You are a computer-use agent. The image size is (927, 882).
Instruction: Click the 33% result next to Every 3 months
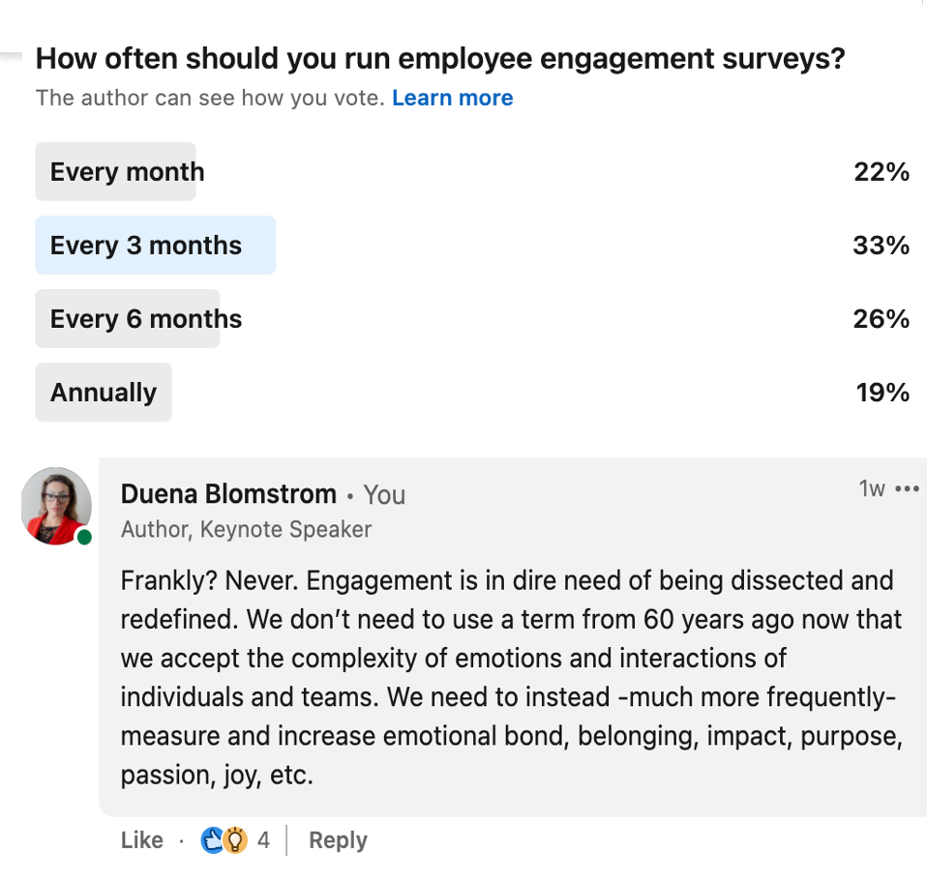[882, 245]
